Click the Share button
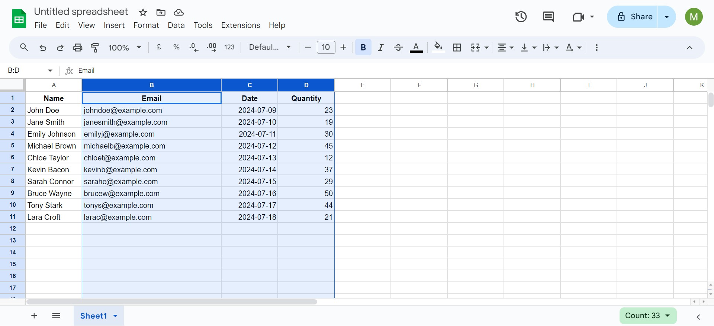Viewport: 714px width, 326px height. 634,17
